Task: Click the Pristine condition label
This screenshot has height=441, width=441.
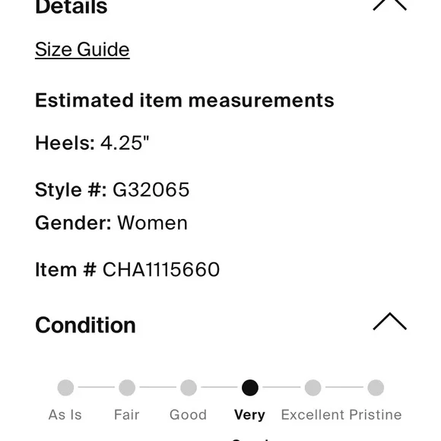Action: click(376, 415)
